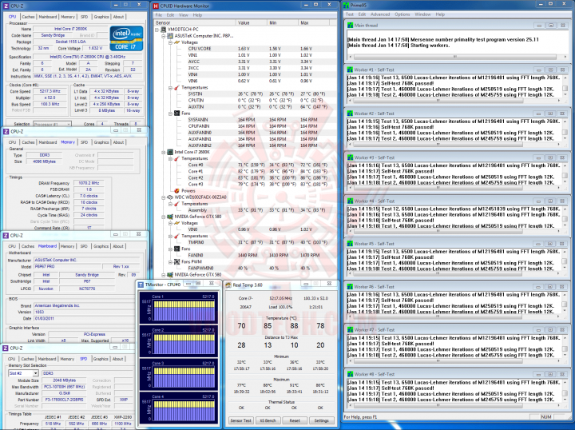The width and height of the screenshot is (575, 430).
Task: Click the NUM indicator in Prime95 status bar
Action: pos(546,416)
